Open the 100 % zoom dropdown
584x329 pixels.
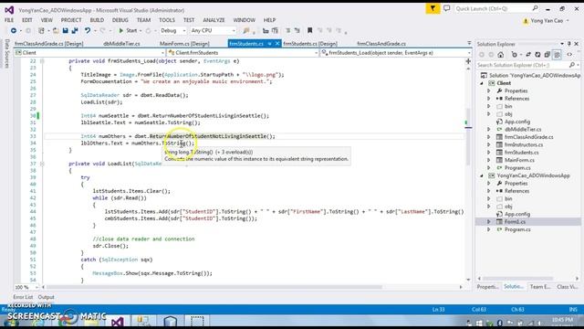coord(26,287)
